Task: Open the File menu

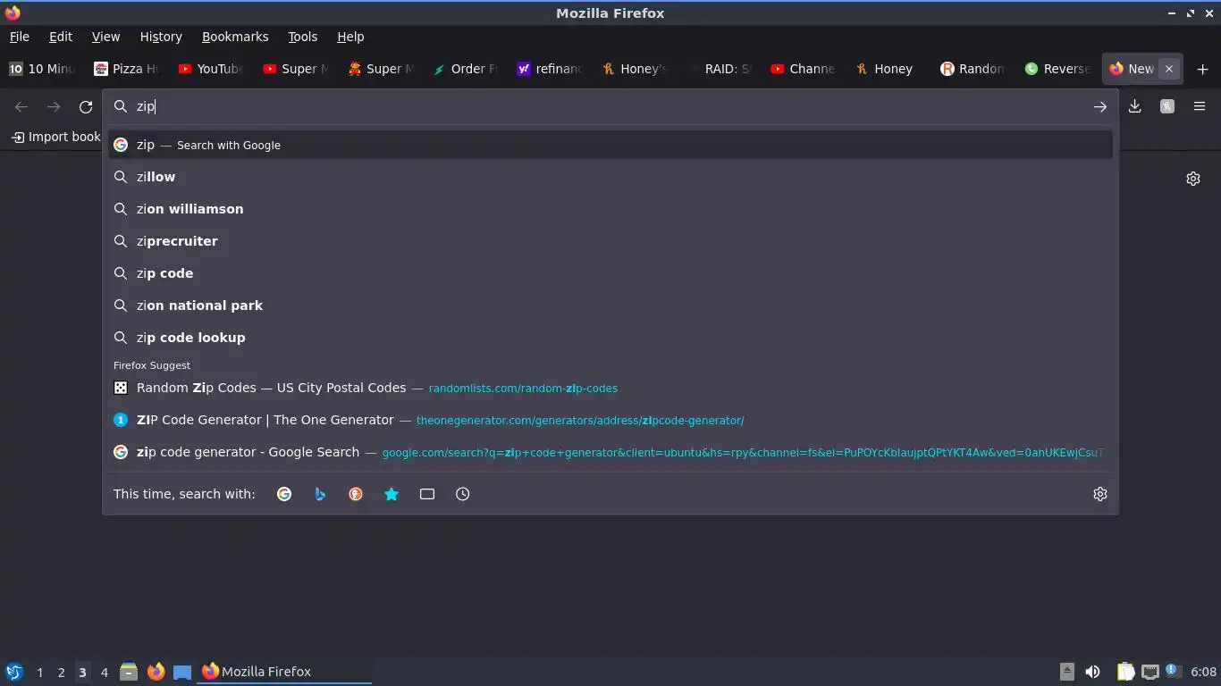Action: click(19, 37)
